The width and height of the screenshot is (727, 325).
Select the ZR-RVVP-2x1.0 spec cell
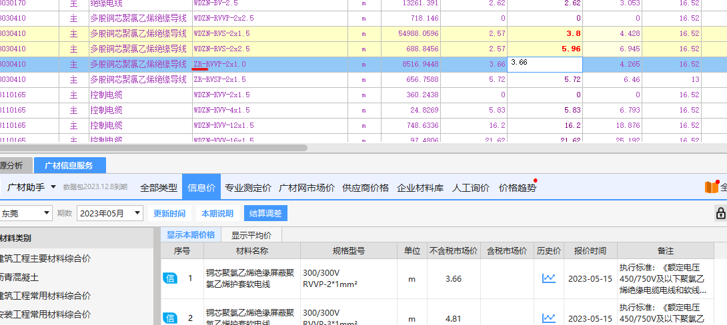270,64
